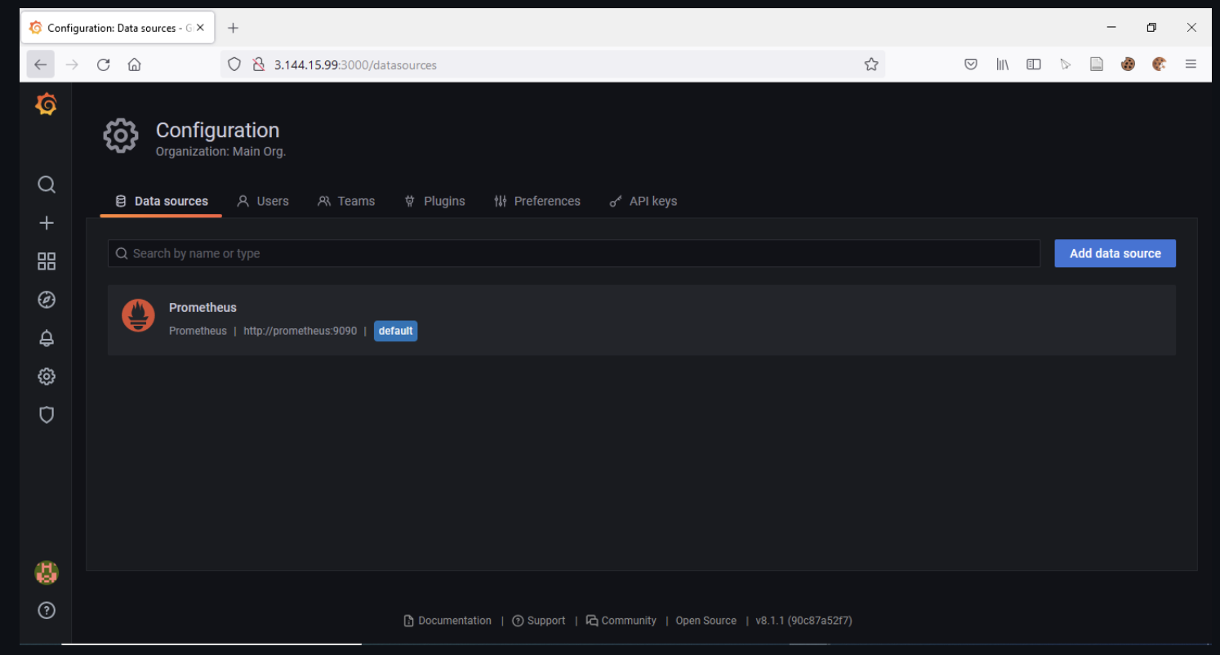Open the Configuration gear in sidebar
The height and width of the screenshot is (655, 1220).
click(x=47, y=377)
